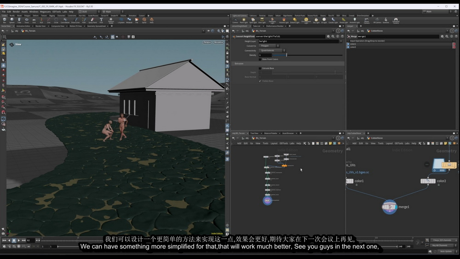The image size is (460, 259).
Task: Select the Curve Bezier shelf tool
Action: point(65,20)
